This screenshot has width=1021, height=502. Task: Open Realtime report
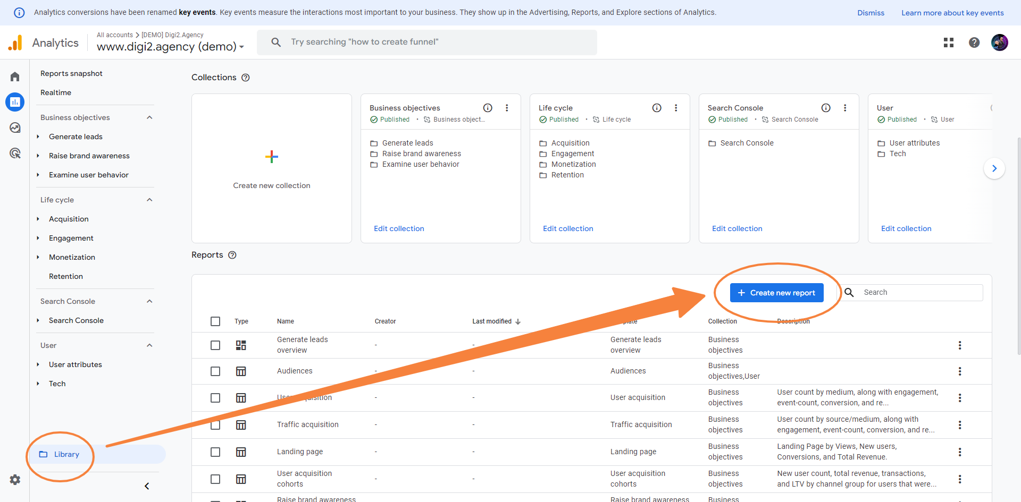[x=56, y=92]
